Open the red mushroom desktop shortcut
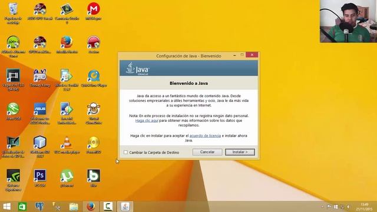 [94, 45]
